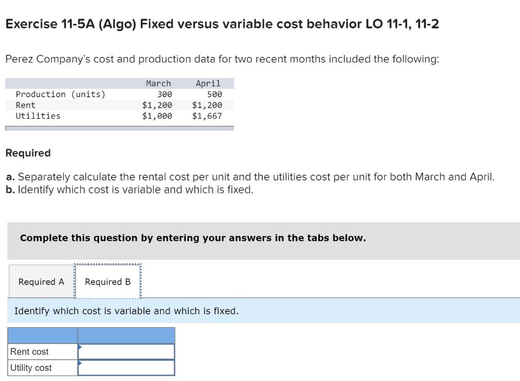The height and width of the screenshot is (381, 520).
Task: Click the April column header
Action: [208, 83]
